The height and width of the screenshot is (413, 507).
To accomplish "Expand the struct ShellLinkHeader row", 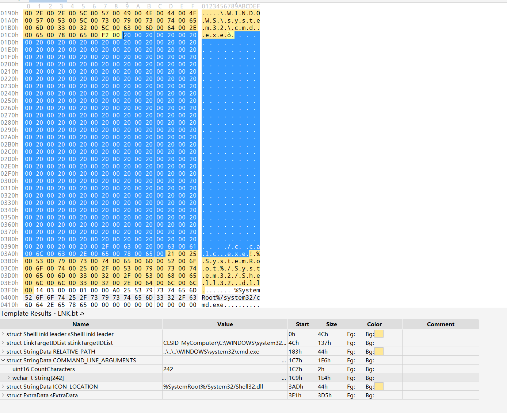I will click(x=3, y=334).
